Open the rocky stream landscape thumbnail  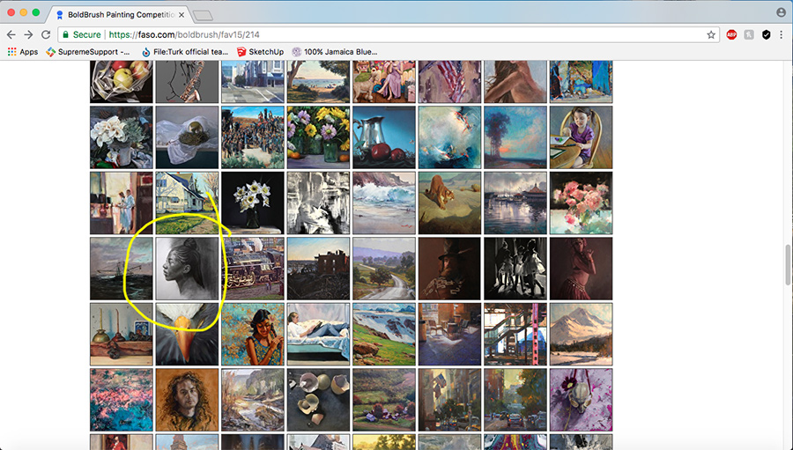pyautogui.click(x=253, y=400)
